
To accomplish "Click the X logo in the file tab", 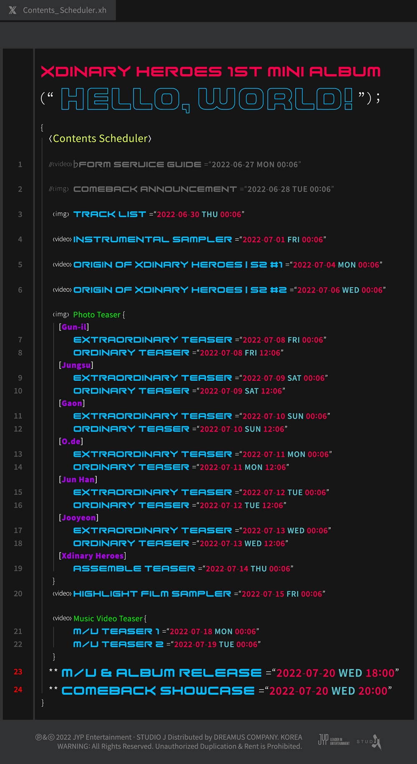I will pyautogui.click(x=13, y=10).
